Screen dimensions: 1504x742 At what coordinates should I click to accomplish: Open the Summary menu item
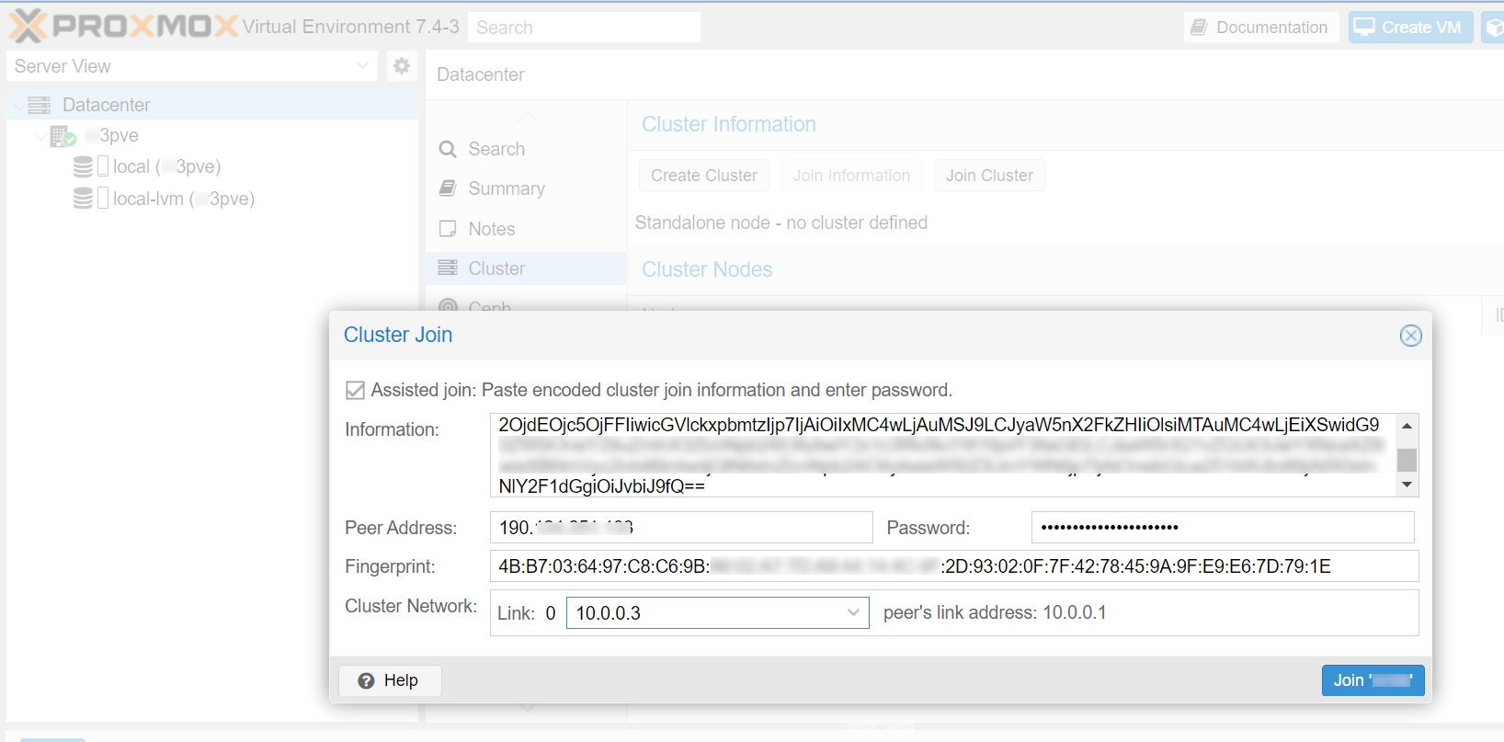[x=526, y=188]
